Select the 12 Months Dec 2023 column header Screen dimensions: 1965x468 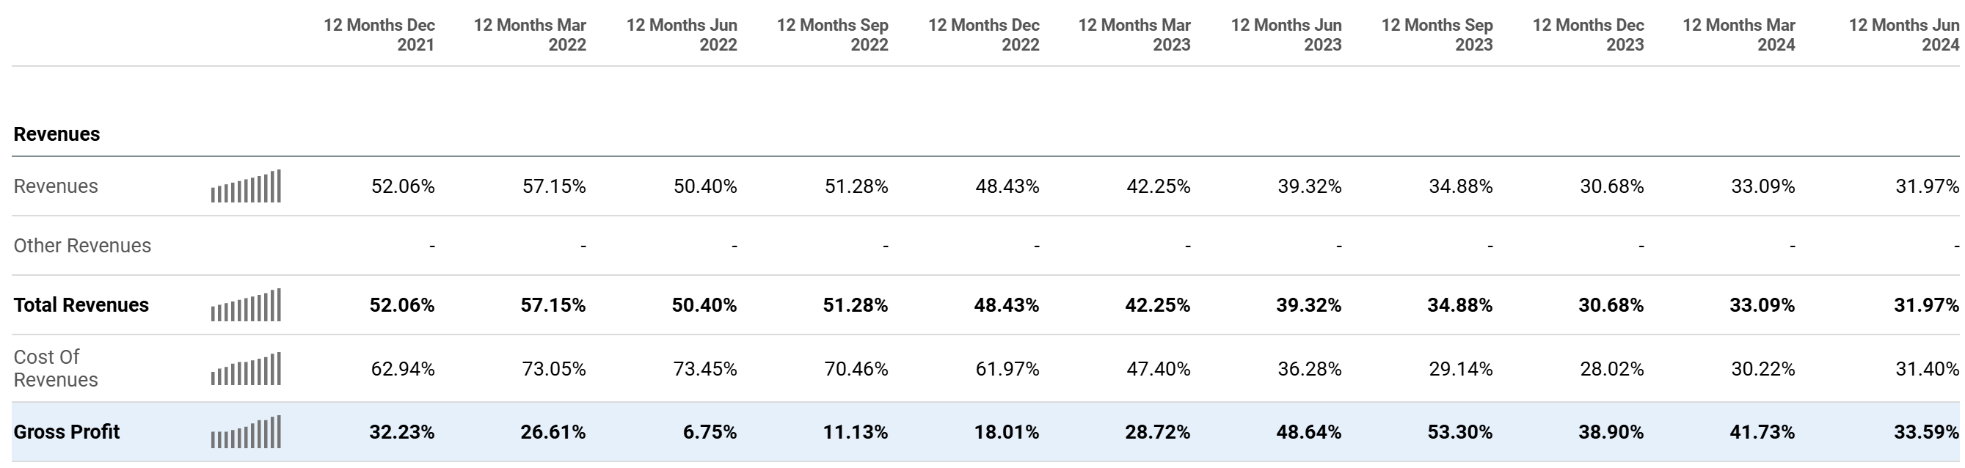point(1588,35)
